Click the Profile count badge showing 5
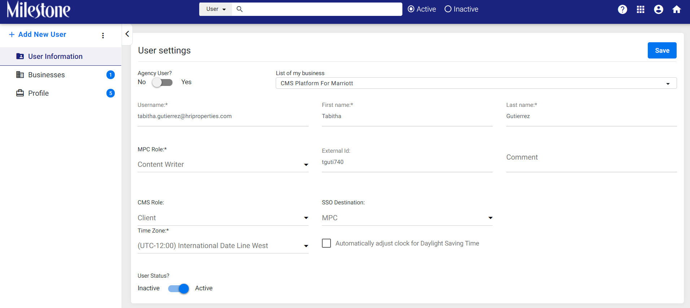The width and height of the screenshot is (690, 308). pos(110,93)
